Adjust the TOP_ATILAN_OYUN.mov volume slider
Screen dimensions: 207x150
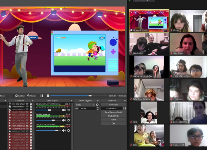(x=49, y=130)
